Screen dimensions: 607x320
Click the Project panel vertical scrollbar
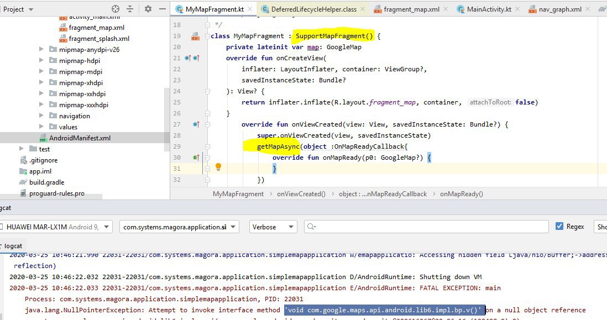(168, 119)
